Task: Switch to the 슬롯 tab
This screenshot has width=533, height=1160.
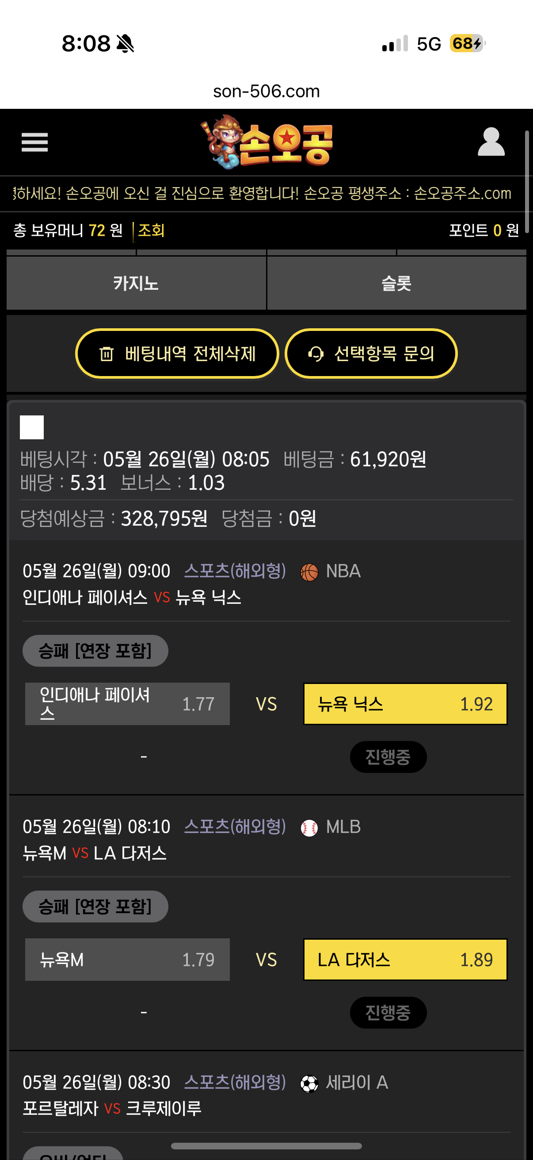Action: coord(397,283)
